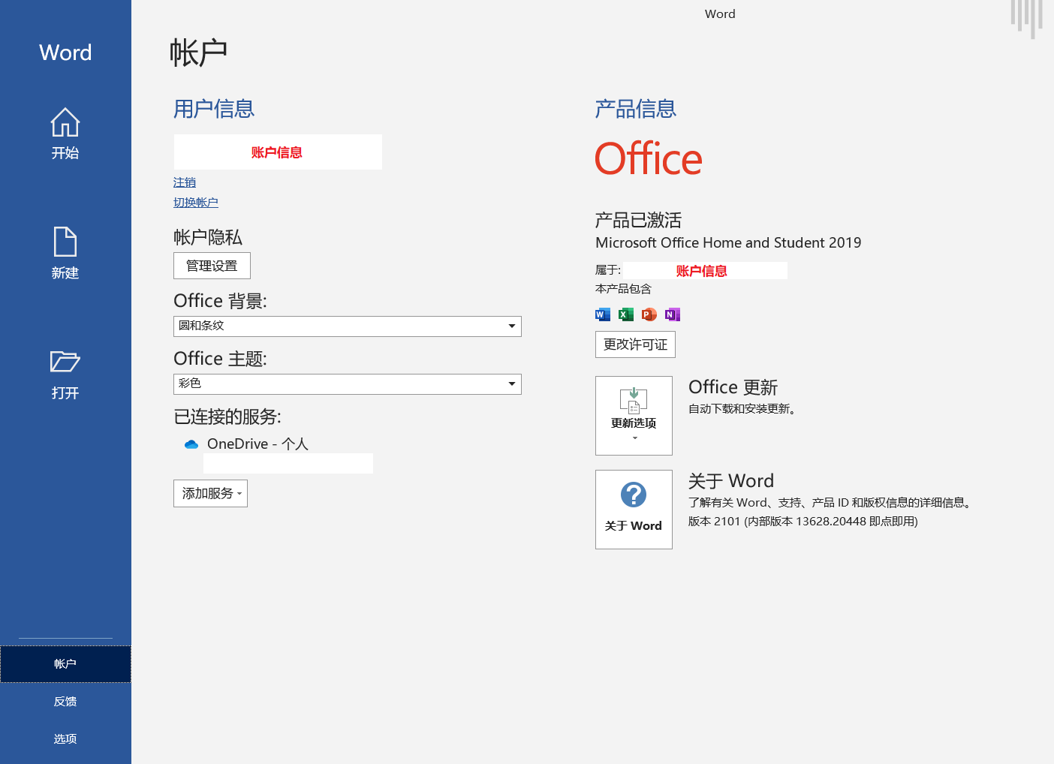The height and width of the screenshot is (764, 1054).
Task: Click the Word app icon under 本产品包含
Action: (603, 314)
